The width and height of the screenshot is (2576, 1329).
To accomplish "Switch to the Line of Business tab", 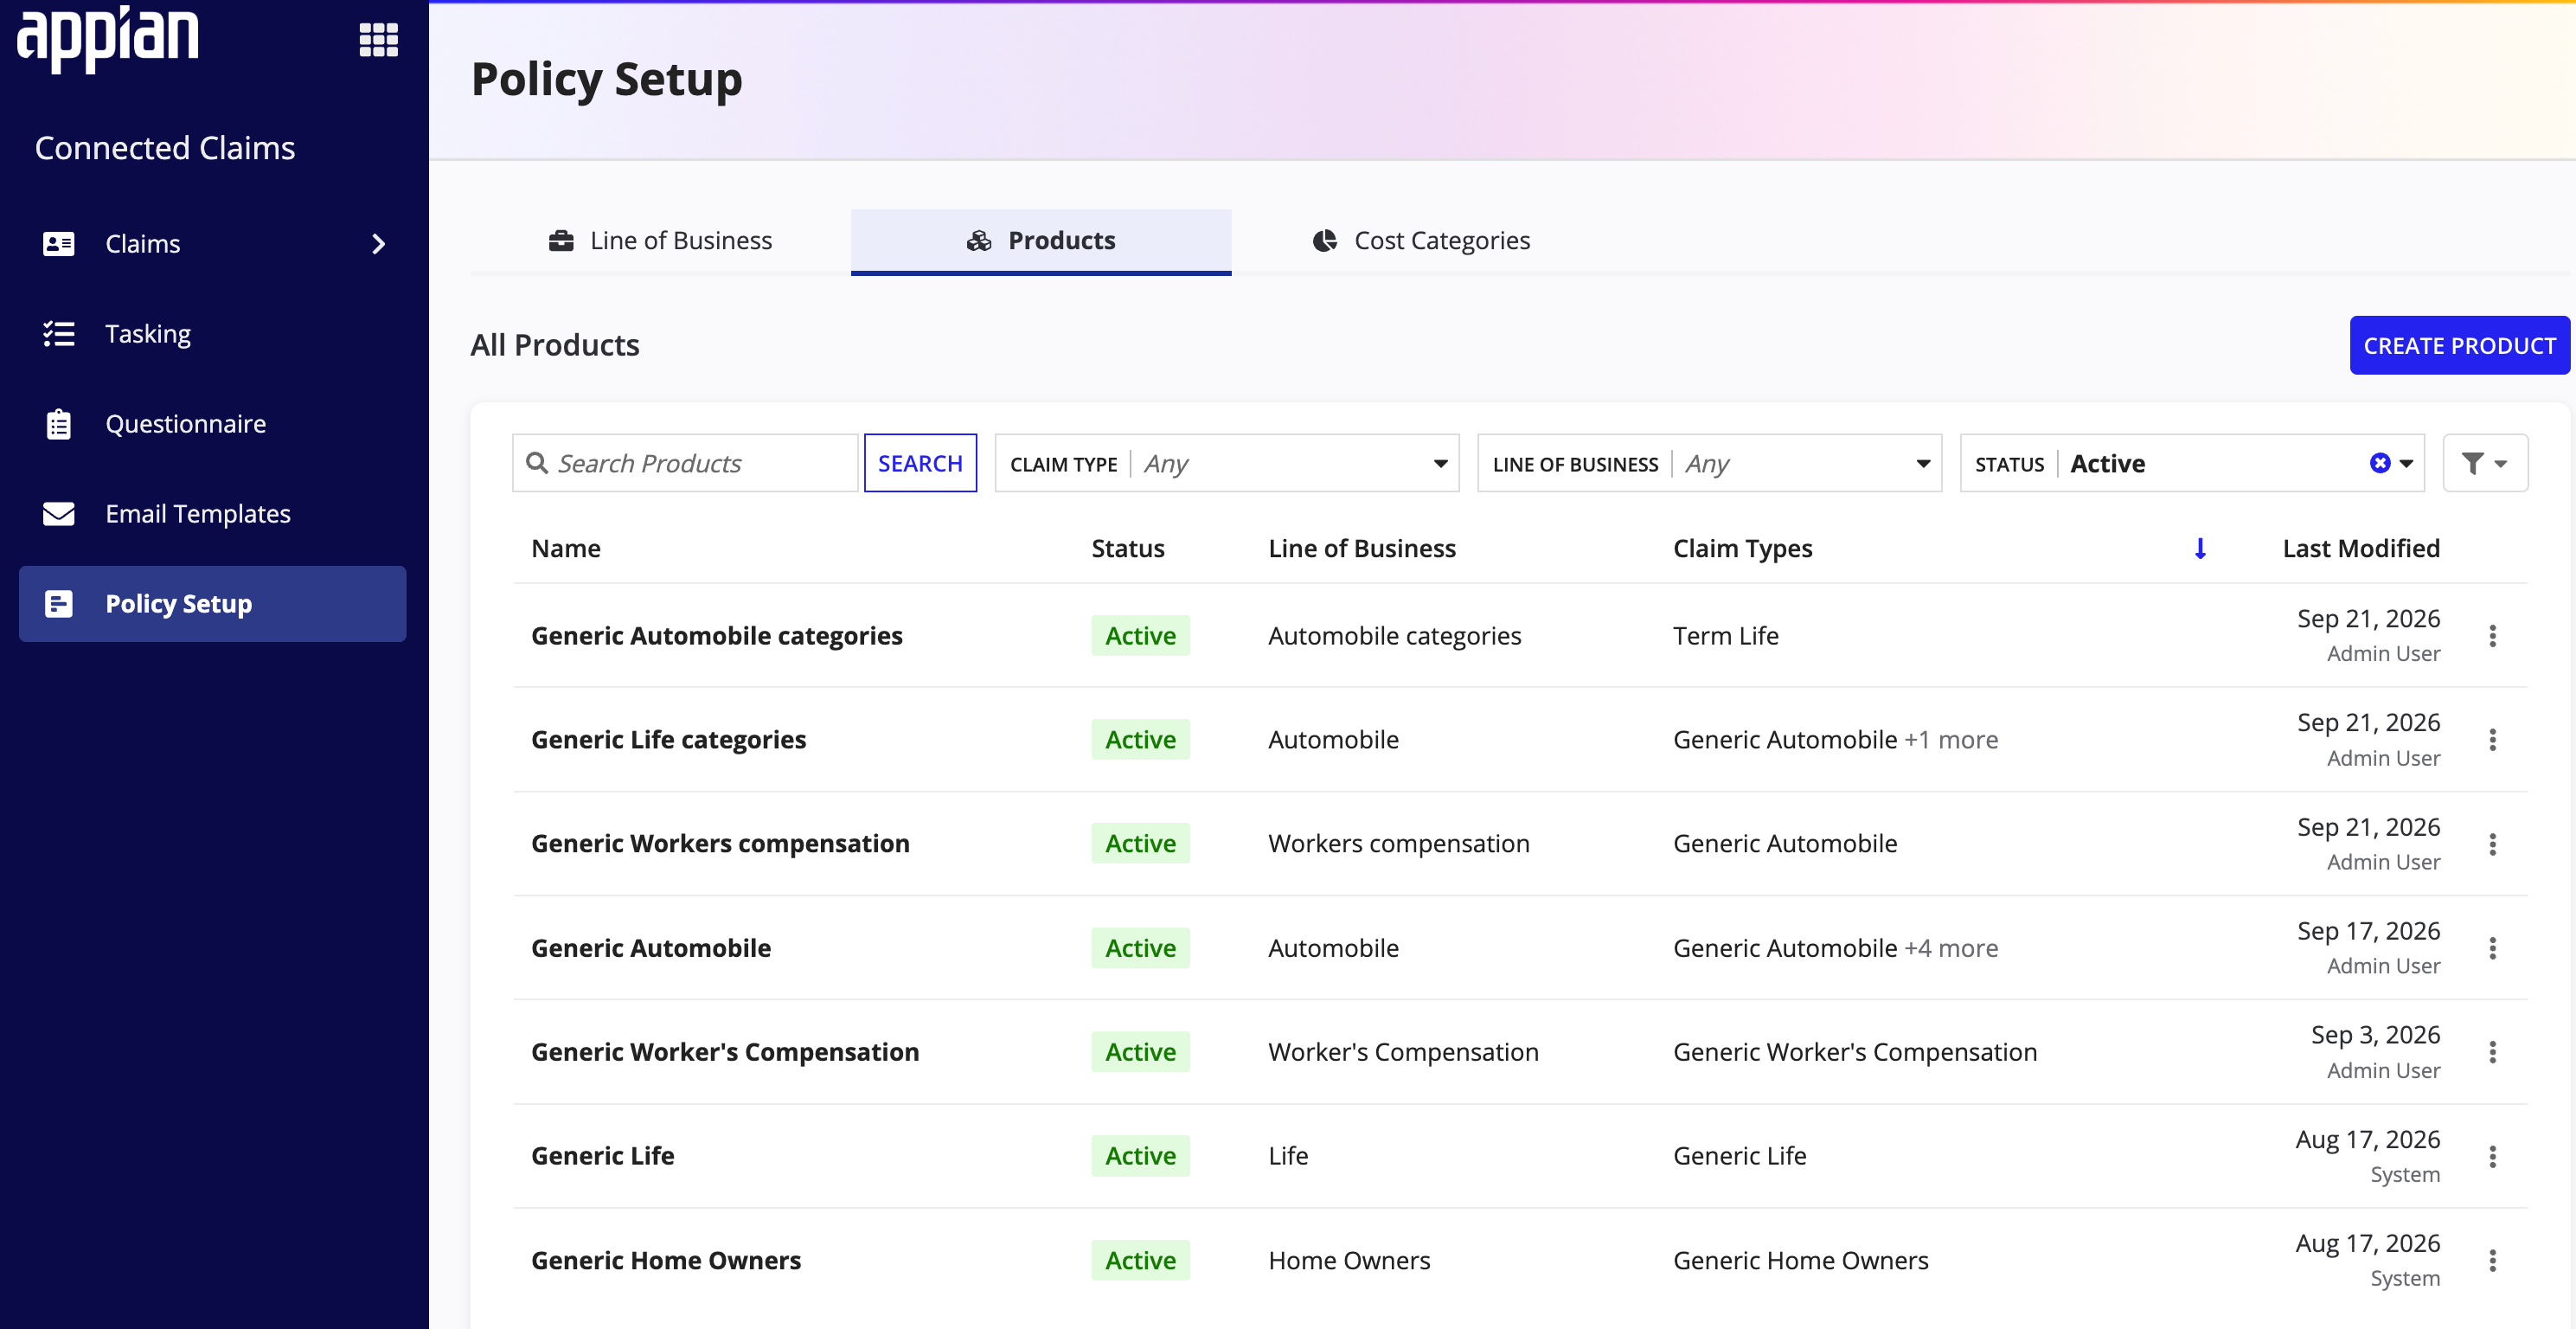I will pyautogui.click(x=660, y=241).
